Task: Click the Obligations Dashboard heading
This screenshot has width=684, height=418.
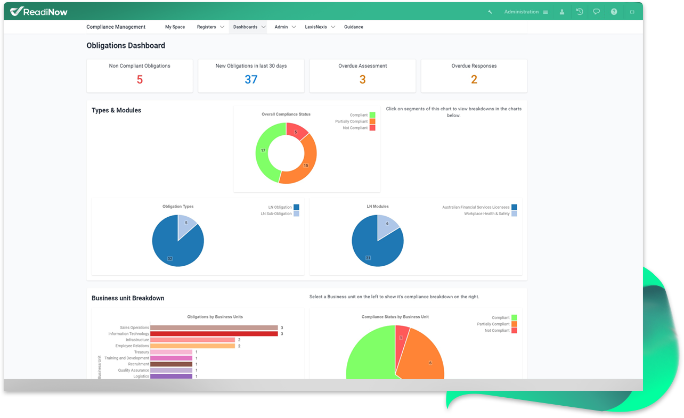Action: pyautogui.click(x=126, y=46)
